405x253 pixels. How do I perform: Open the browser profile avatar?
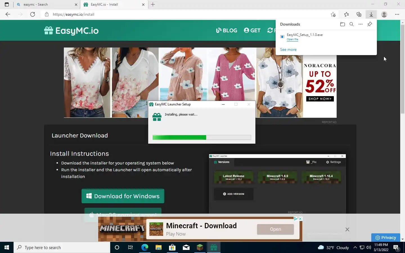[x=384, y=14]
